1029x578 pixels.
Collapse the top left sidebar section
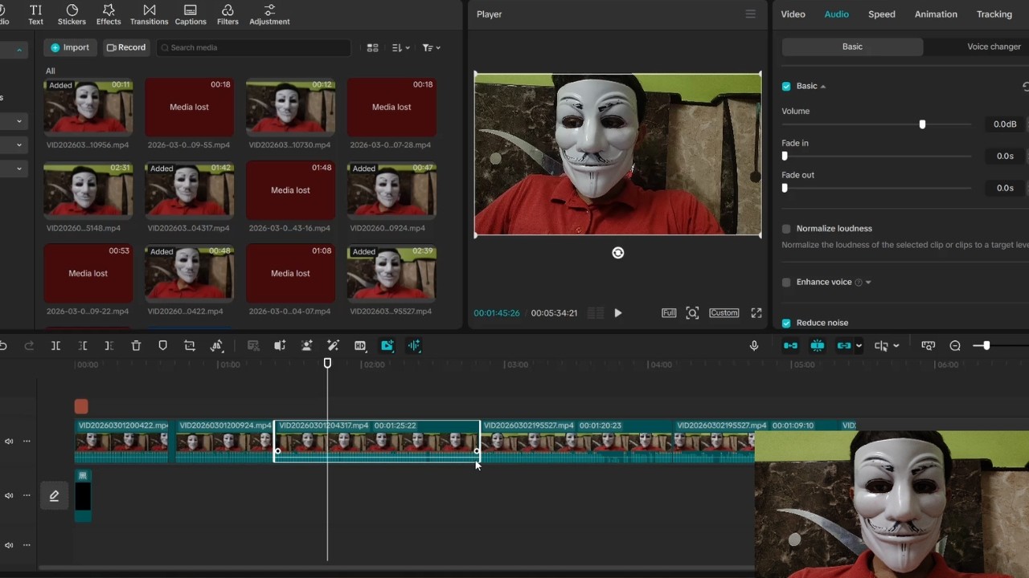pos(18,50)
